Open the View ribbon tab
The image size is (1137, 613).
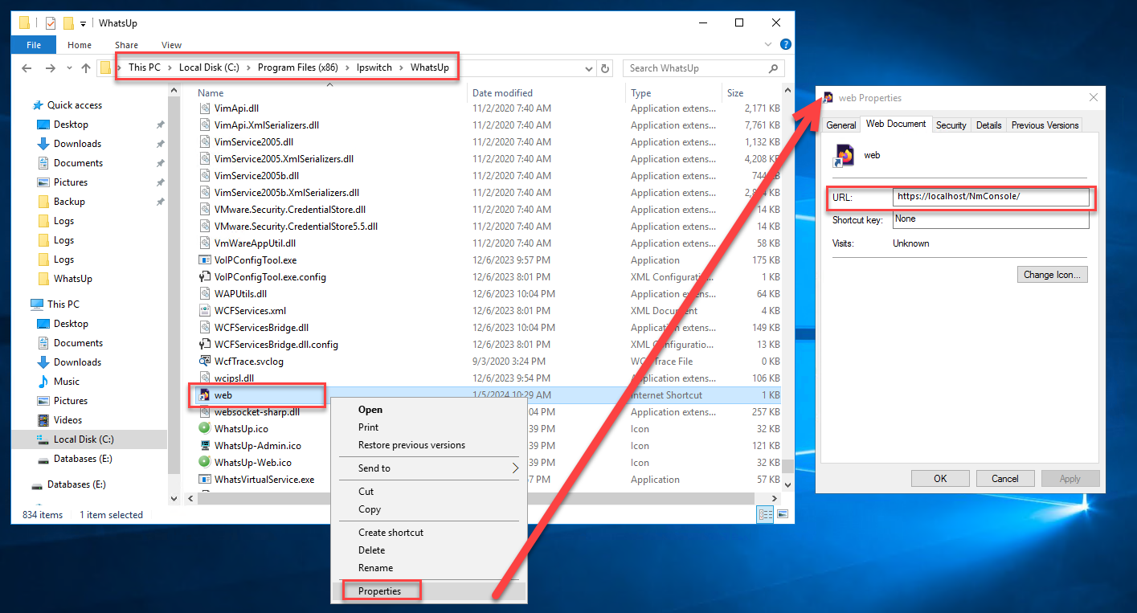click(x=171, y=45)
